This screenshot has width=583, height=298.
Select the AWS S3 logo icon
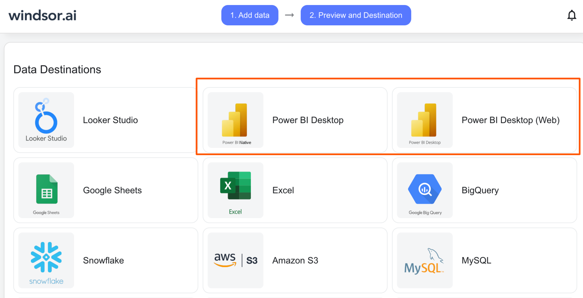[x=236, y=260]
